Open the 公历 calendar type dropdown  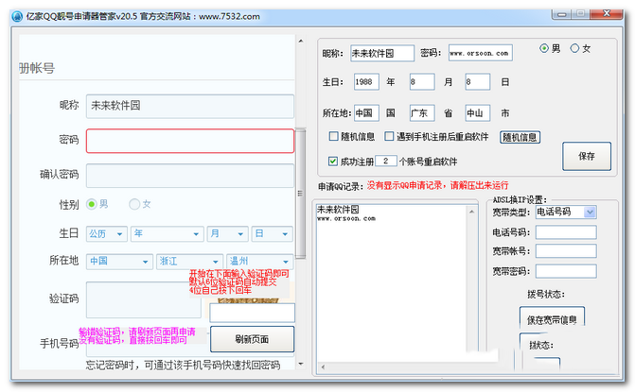coord(107,234)
